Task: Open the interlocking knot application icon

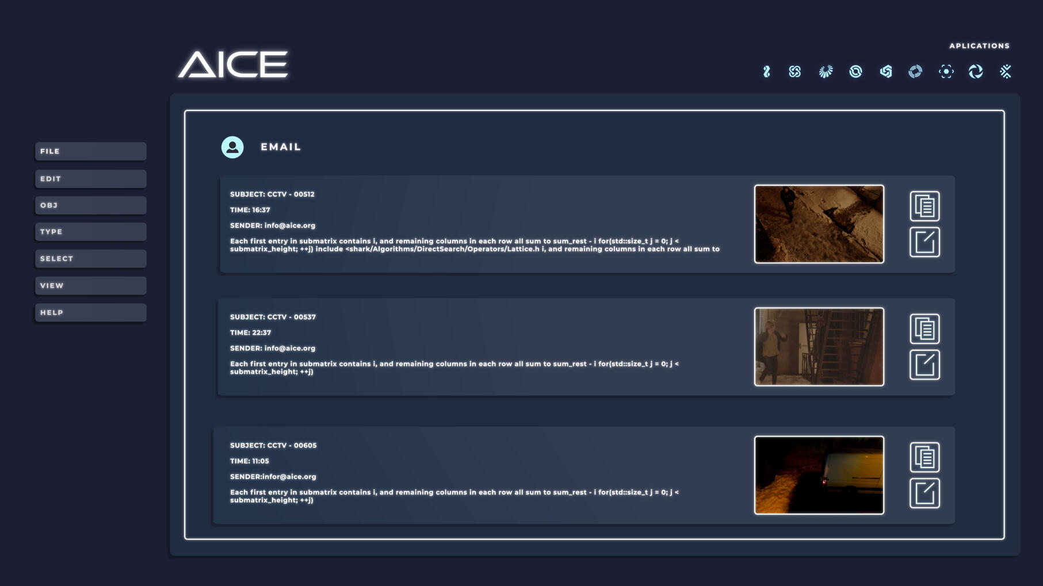Action: 795,71
